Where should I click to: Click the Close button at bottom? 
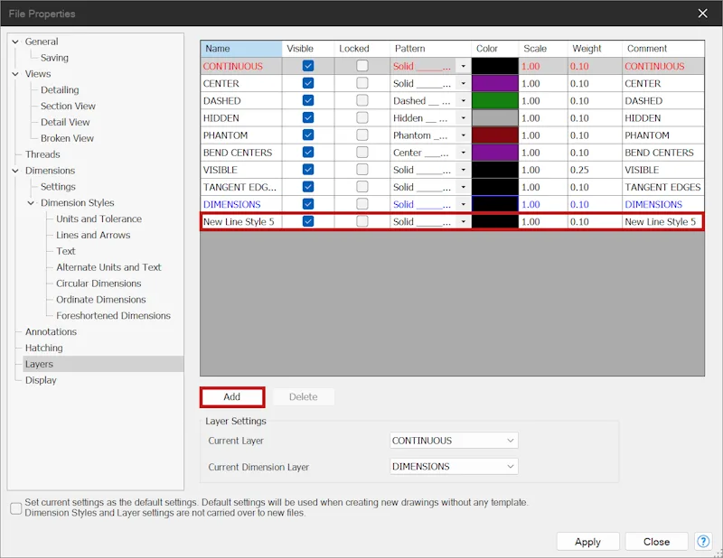point(656,542)
